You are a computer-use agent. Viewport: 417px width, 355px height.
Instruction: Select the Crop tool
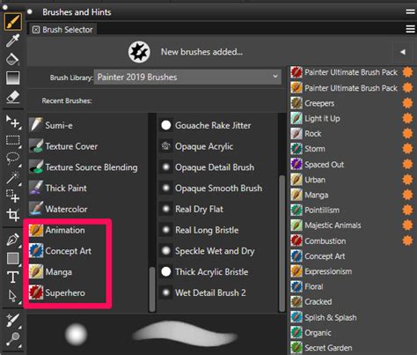click(13, 215)
